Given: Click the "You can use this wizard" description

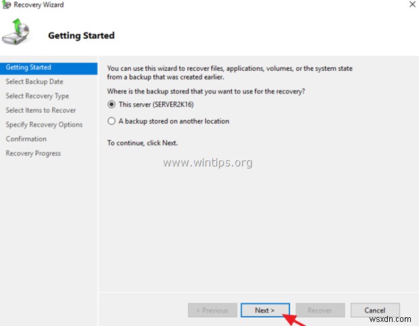Looking at the screenshot, I should coord(230,73).
